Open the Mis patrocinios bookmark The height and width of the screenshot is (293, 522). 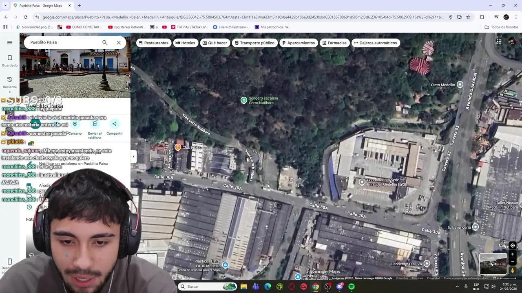[272, 27]
